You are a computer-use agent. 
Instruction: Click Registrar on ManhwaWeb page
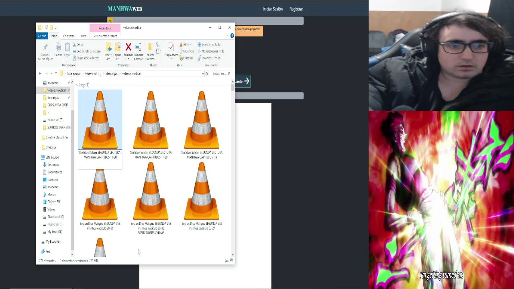(x=296, y=9)
